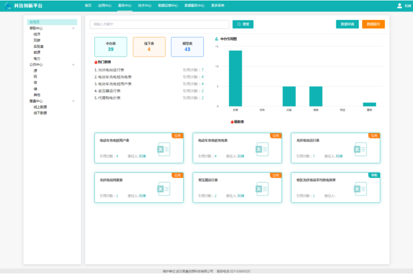The height and width of the screenshot is (274, 413).
Task: Collapse the 垂直中心 sidebar section arrow
Action: point(73,101)
